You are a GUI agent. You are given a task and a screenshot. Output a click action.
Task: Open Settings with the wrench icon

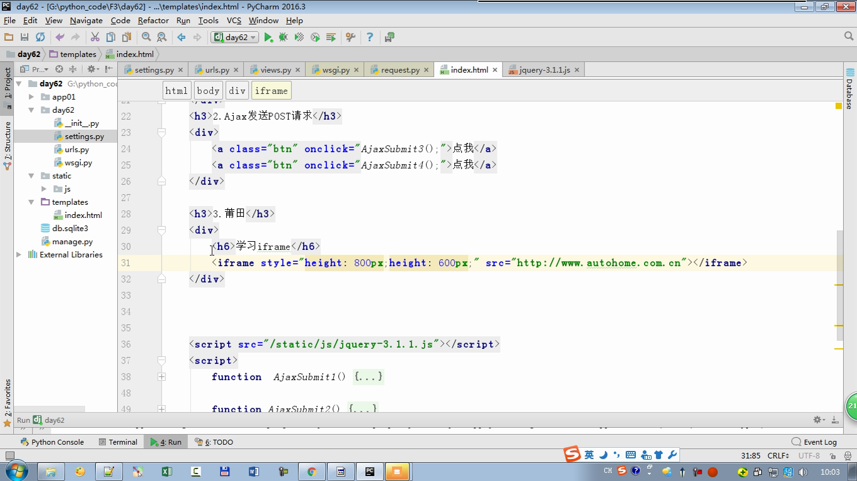click(350, 38)
